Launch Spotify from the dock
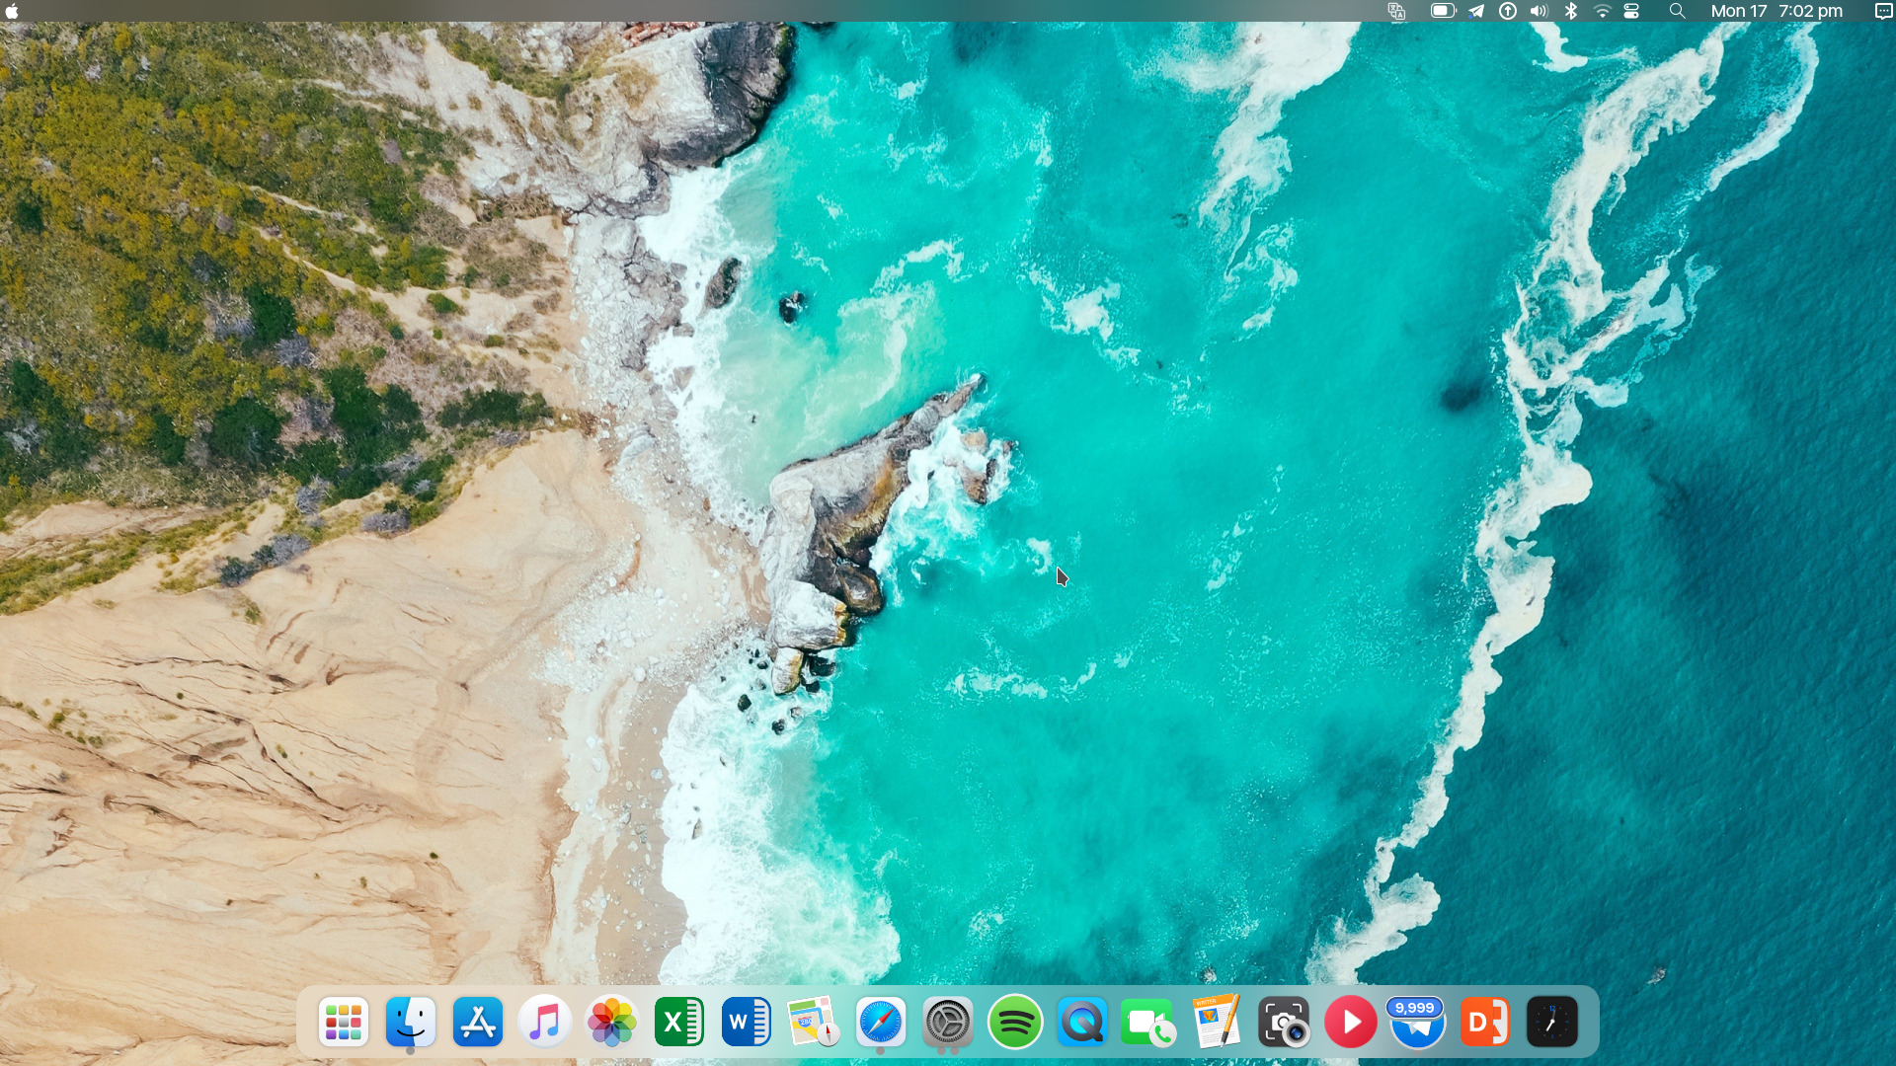This screenshot has width=1896, height=1066. click(x=1015, y=1022)
